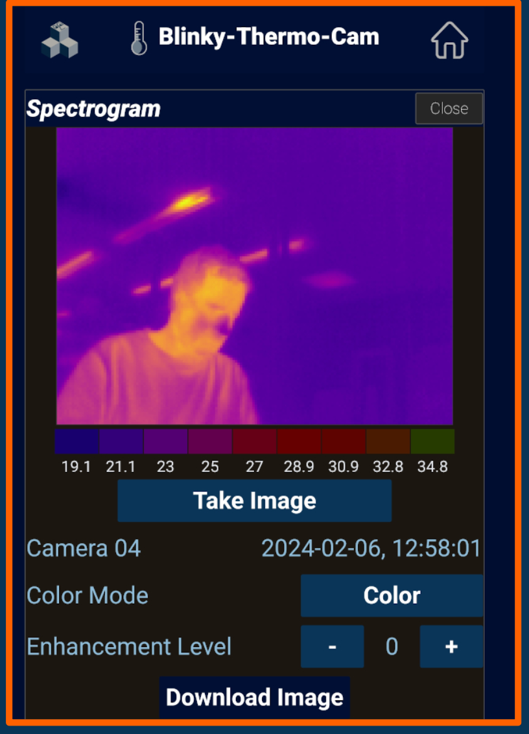This screenshot has height=734, width=529.
Task: Take a new thermal image
Action: coord(254,501)
